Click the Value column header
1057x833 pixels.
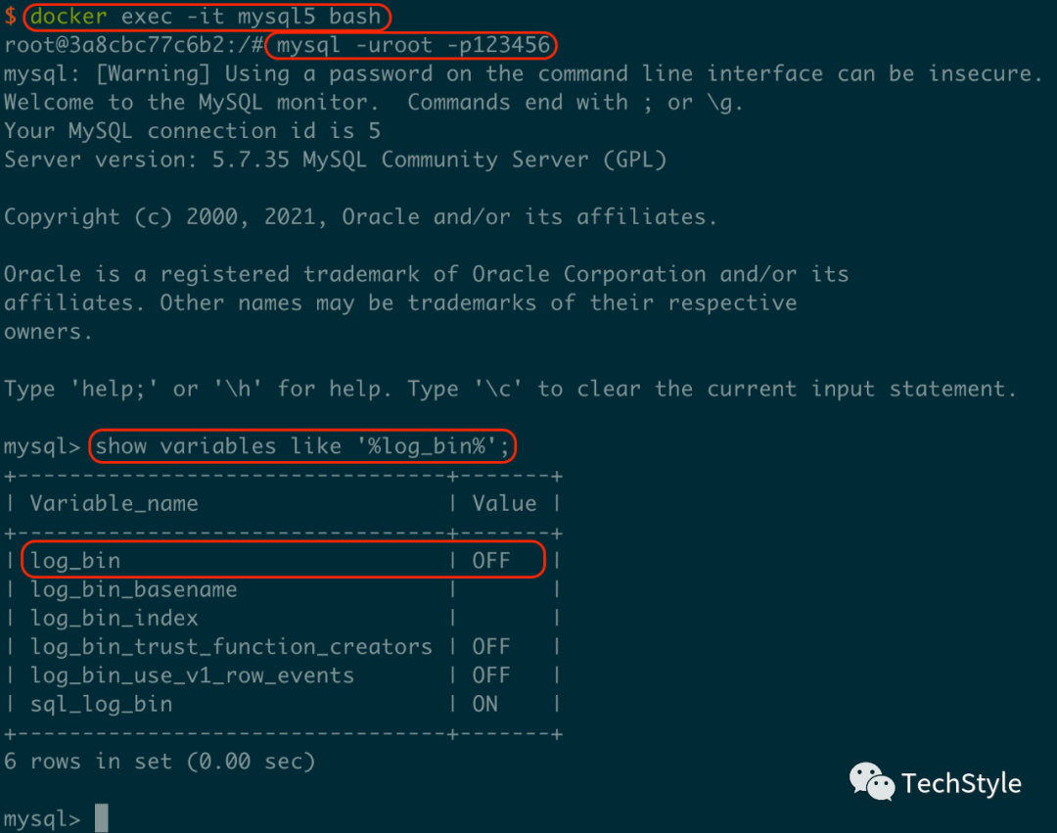[x=504, y=503]
